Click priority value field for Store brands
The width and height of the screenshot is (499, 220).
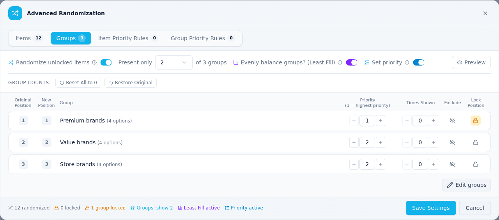pyautogui.click(x=367, y=164)
